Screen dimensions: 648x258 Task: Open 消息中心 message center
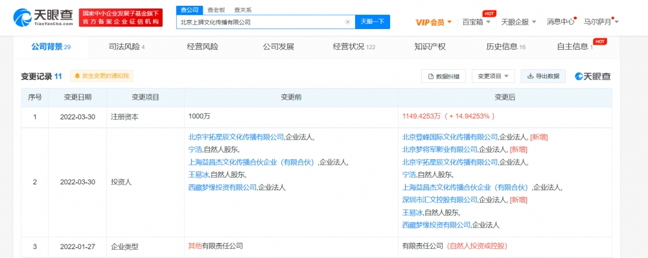click(561, 22)
